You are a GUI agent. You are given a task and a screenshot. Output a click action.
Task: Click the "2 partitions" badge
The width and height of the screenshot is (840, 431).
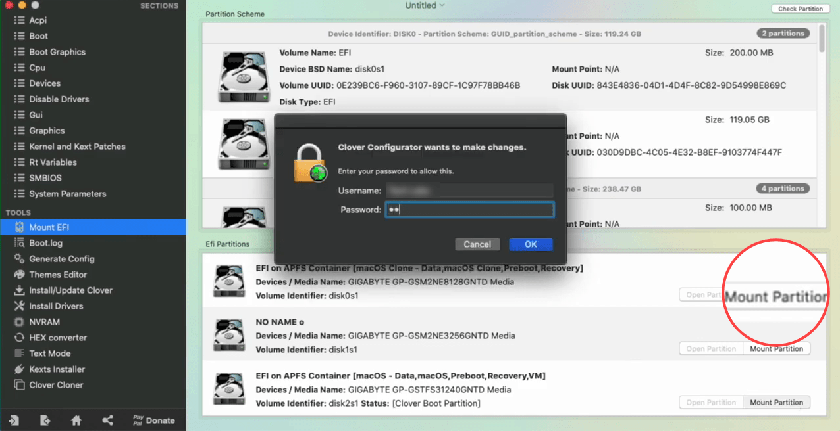pyautogui.click(x=783, y=34)
